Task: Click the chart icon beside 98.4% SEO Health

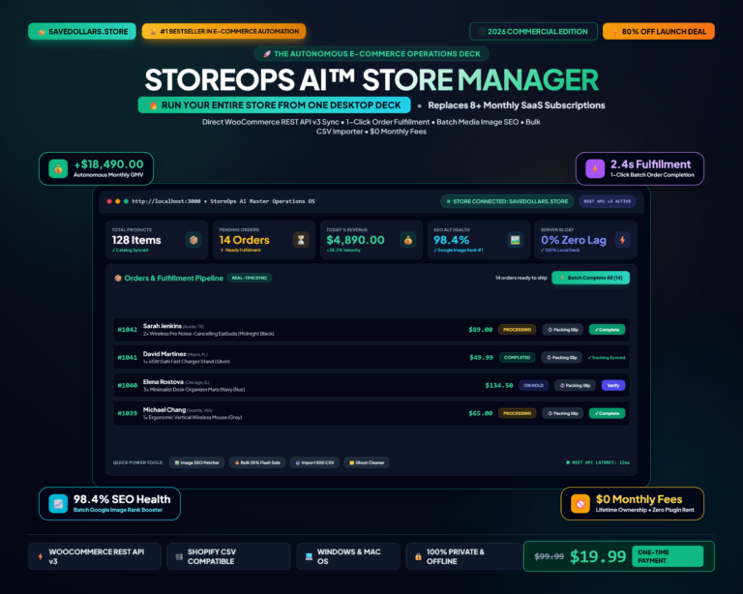Action: click(x=58, y=503)
